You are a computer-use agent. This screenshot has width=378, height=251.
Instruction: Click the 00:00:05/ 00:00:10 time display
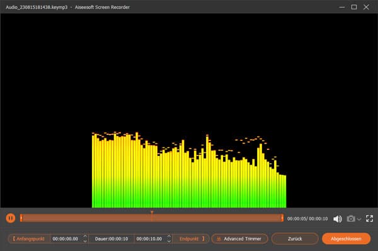(307, 219)
